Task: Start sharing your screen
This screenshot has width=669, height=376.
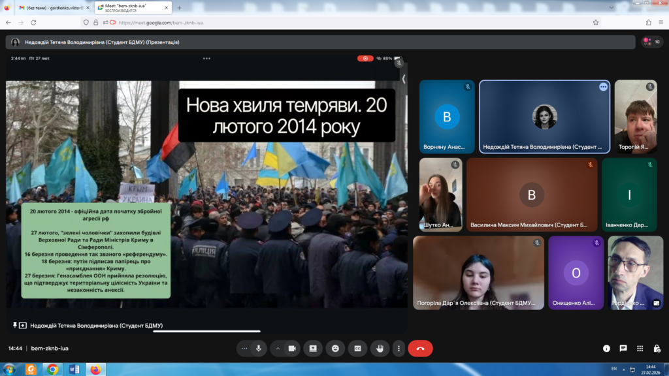Action: (313, 349)
